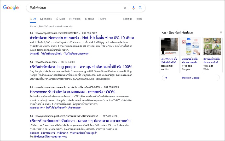
Task: Switch to the News tab
Action: 89,19
